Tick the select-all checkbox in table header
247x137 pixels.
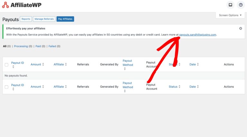(6, 65)
